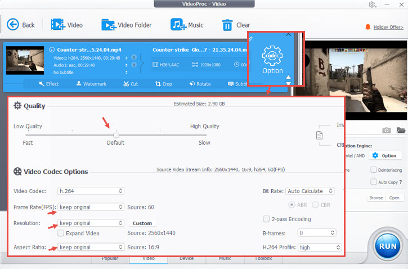
Task: Enable the Deinterlacing checkbox
Action: click(x=374, y=170)
